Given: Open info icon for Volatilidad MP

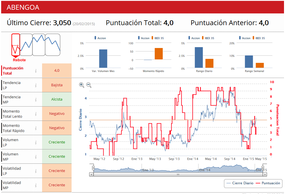Looking at the screenshot, I should [36, 185].
